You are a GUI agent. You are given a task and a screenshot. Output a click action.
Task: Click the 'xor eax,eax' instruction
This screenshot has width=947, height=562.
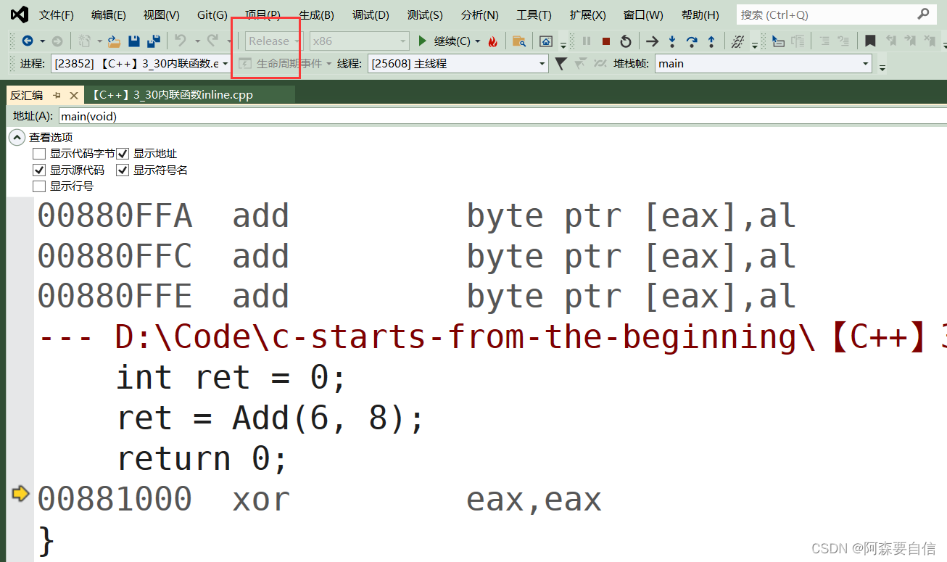click(417, 500)
